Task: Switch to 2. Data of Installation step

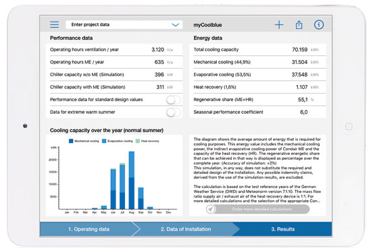Action: [x=186, y=229]
